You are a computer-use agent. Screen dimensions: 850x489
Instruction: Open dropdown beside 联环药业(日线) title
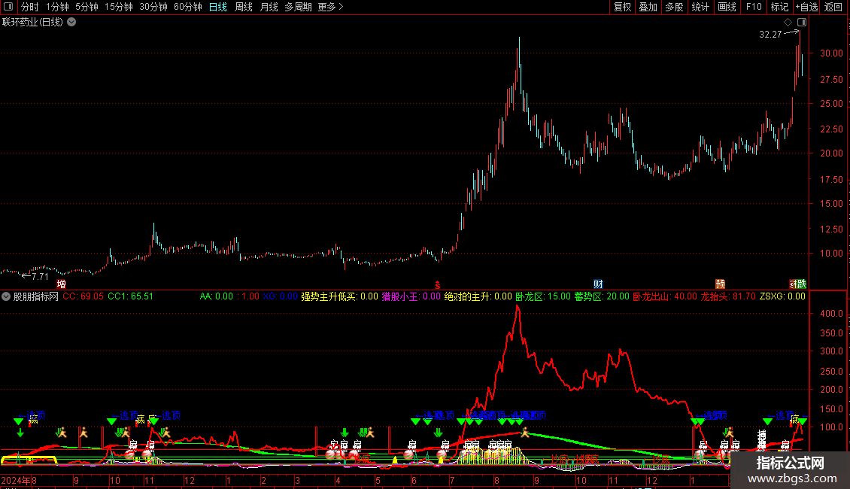(x=71, y=23)
